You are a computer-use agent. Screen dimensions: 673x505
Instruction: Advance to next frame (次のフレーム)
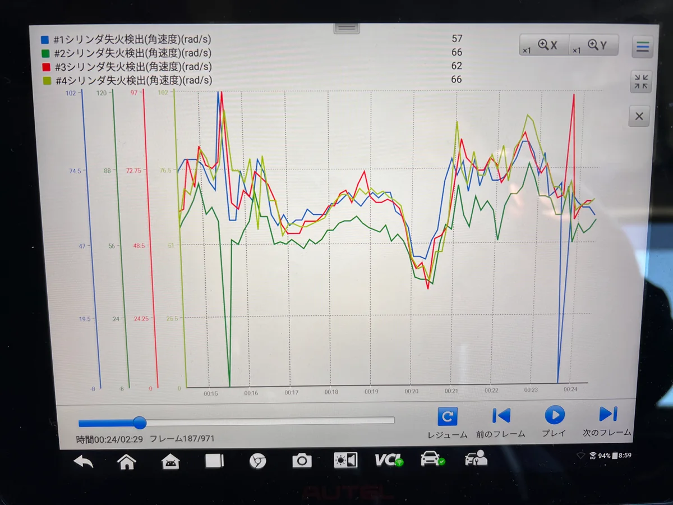(607, 421)
